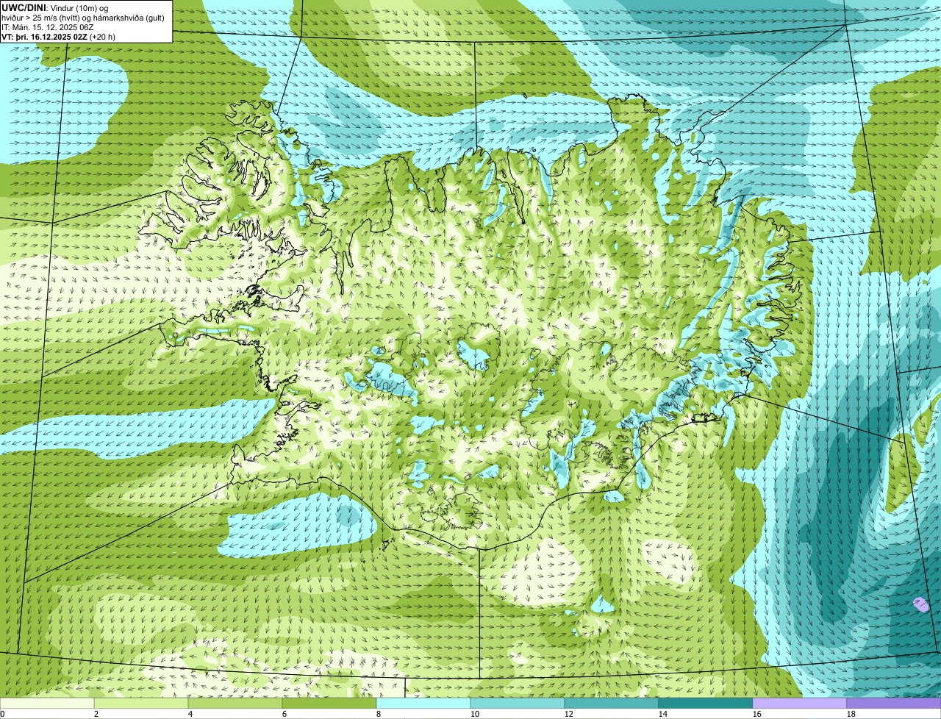Screen dimensions: 941x719
Task: Click the line mentioning 'hámarkshviða (gult)'
Action: tap(83, 17)
